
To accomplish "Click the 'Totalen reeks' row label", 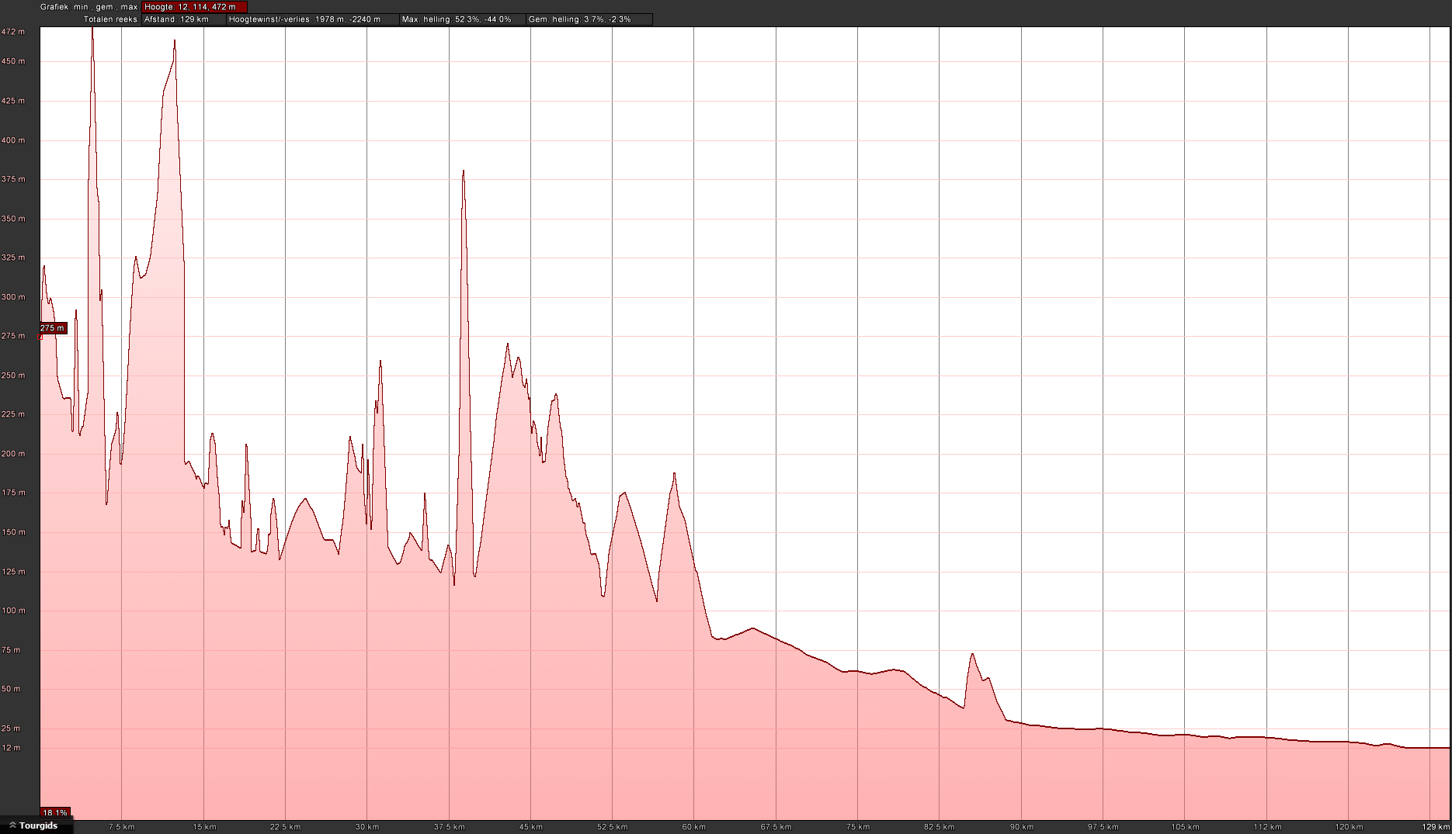I will click(x=111, y=19).
